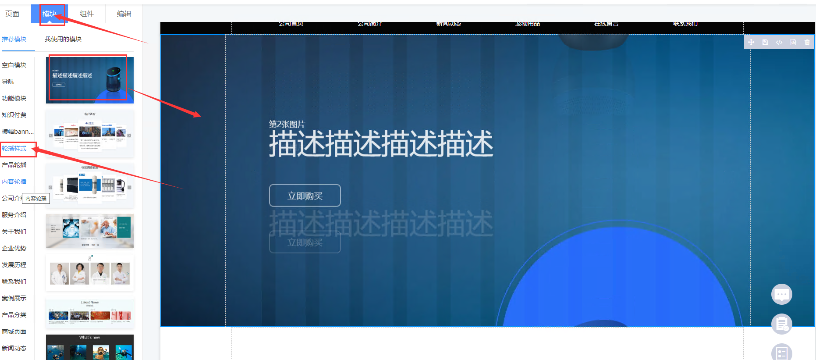The image size is (816, 360).
Task: Switch to the 编辑 tab
Action: click(124, 14)
